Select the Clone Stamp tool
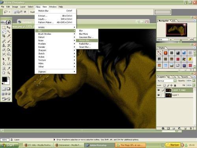The width and height of the screenshot is (197, 148). pyautogui.click(x=4, y=45)
